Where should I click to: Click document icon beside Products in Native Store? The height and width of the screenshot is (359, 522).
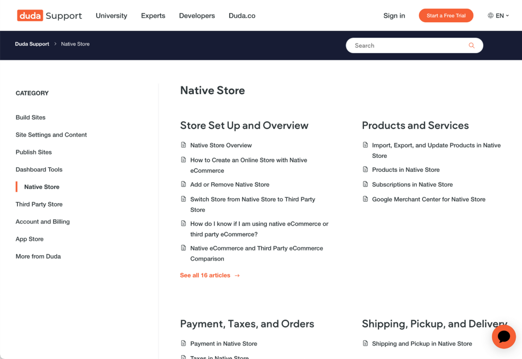click(x=365, y=170)
